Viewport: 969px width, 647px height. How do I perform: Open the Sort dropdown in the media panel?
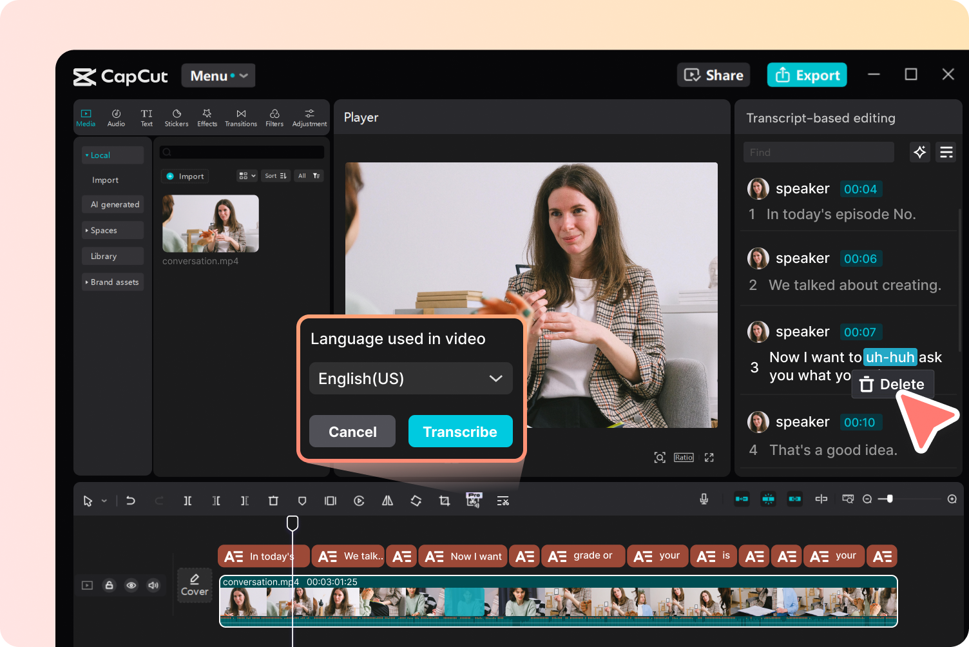pyautogui.click(x=275, y=175)
